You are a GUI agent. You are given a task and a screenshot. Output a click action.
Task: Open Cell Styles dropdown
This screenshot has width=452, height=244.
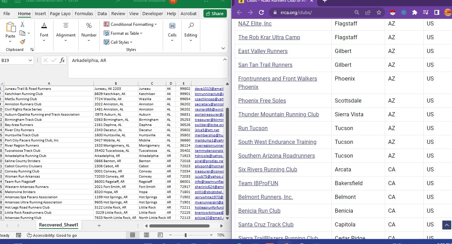[118, 42]
